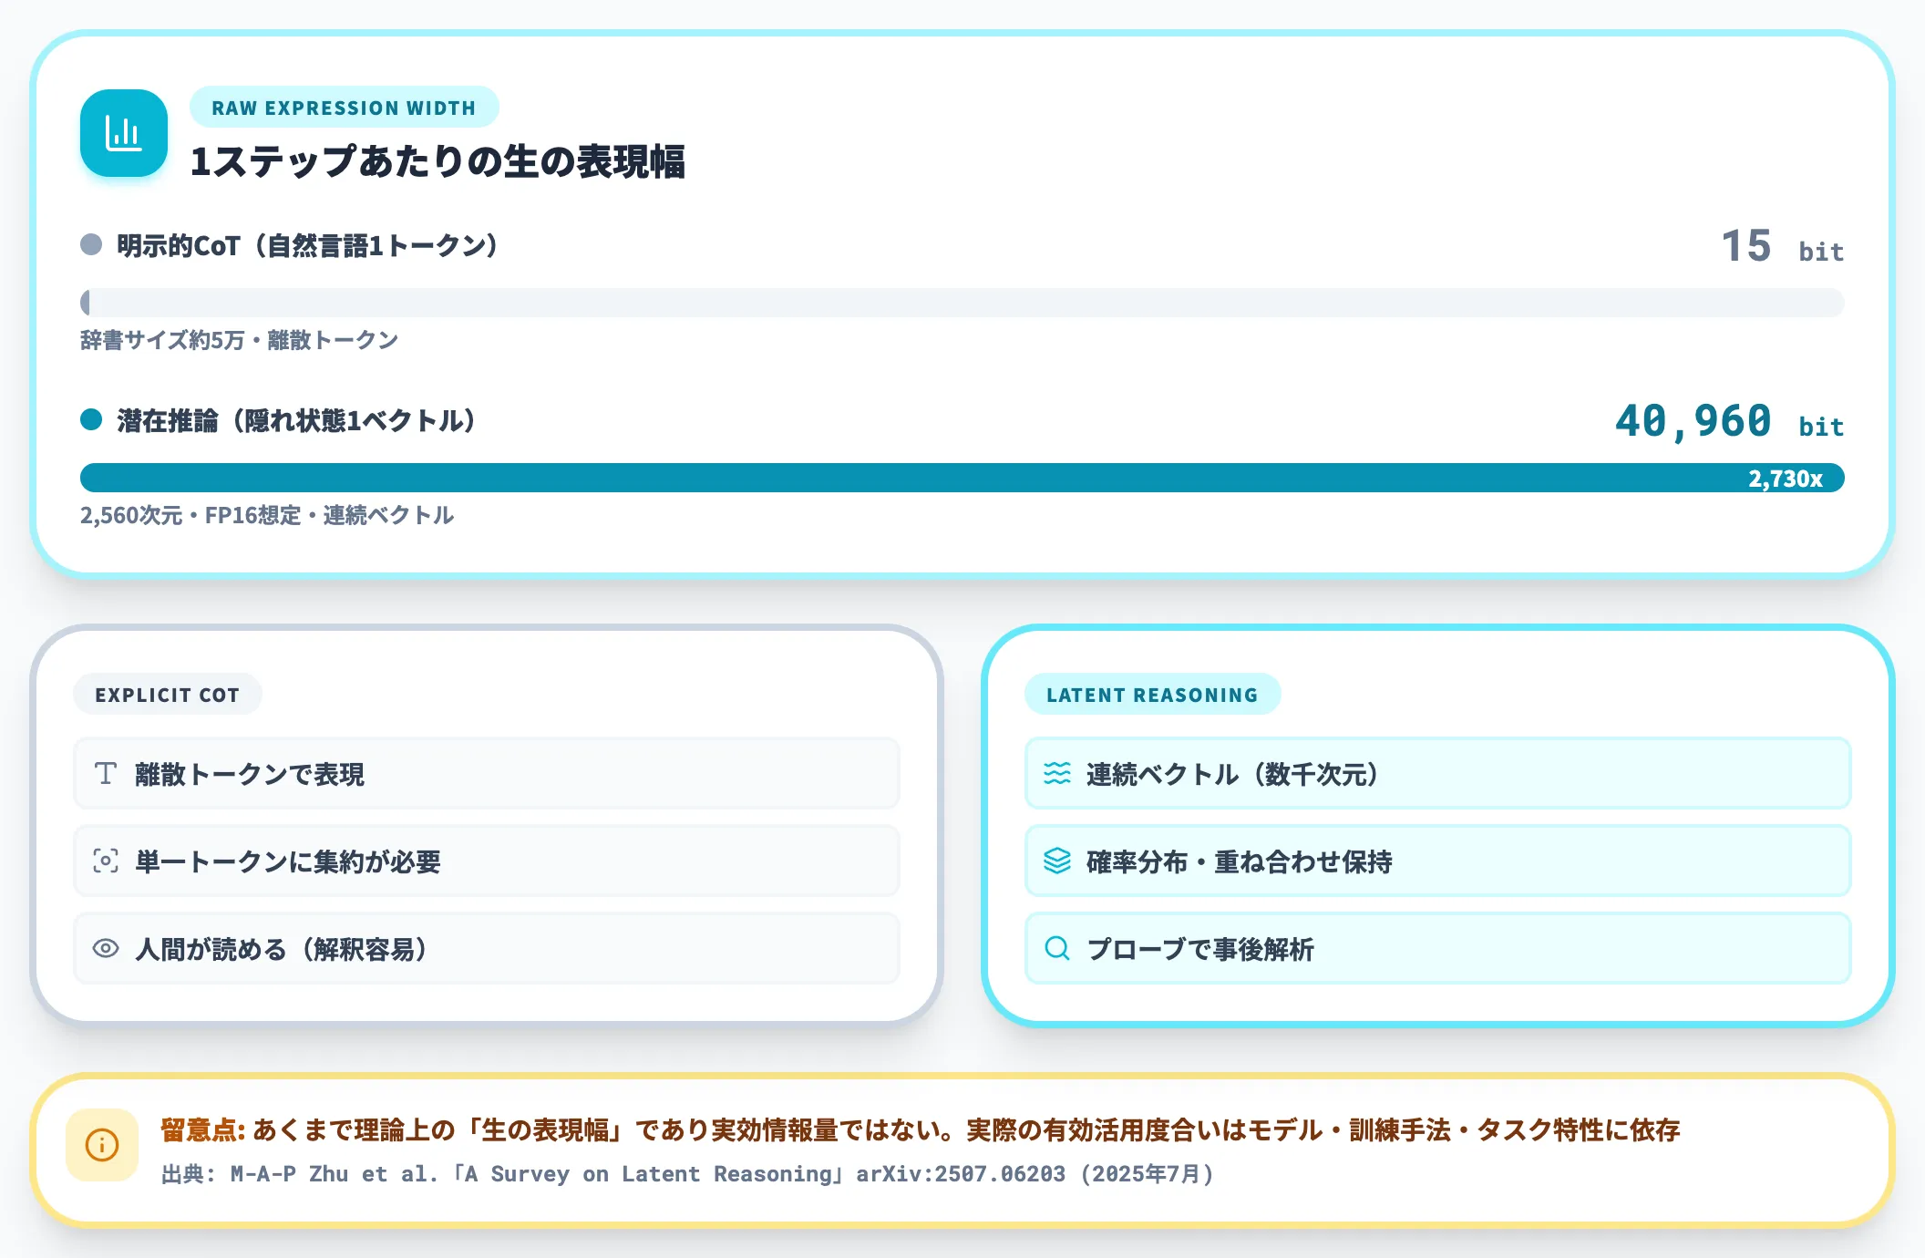Click the magnifier icon beside プローブで事後解析
The width and height of the screenshot is (1925, 1258).
pyautogui.click(x=1057, y=949)
